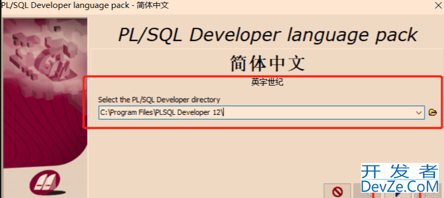Close the language pack installer window
The width and height of the screenshot is (444, 198).
point(438,6)
